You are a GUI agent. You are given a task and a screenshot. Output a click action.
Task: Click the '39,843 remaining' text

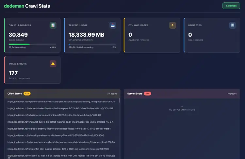click(x=17, y=47)
